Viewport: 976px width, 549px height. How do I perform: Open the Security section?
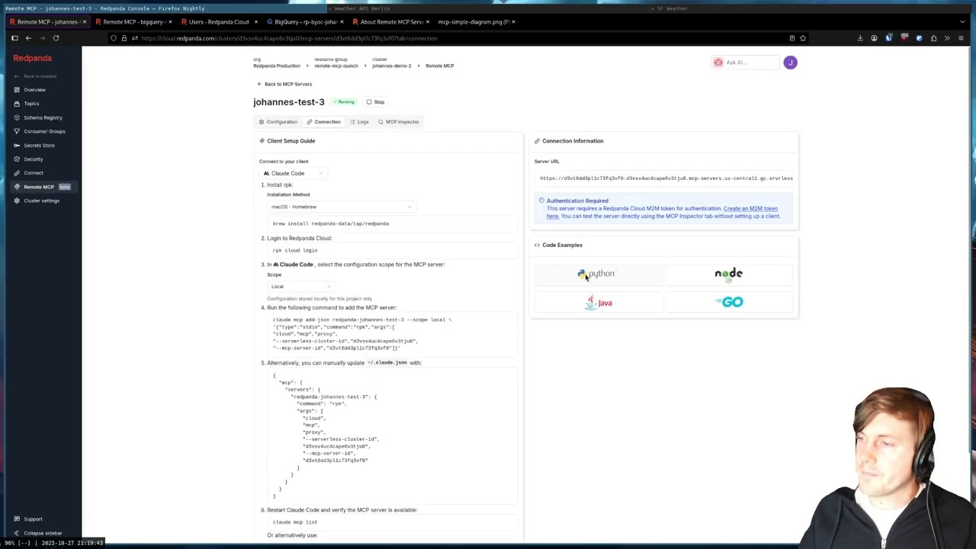coord(33,159)
